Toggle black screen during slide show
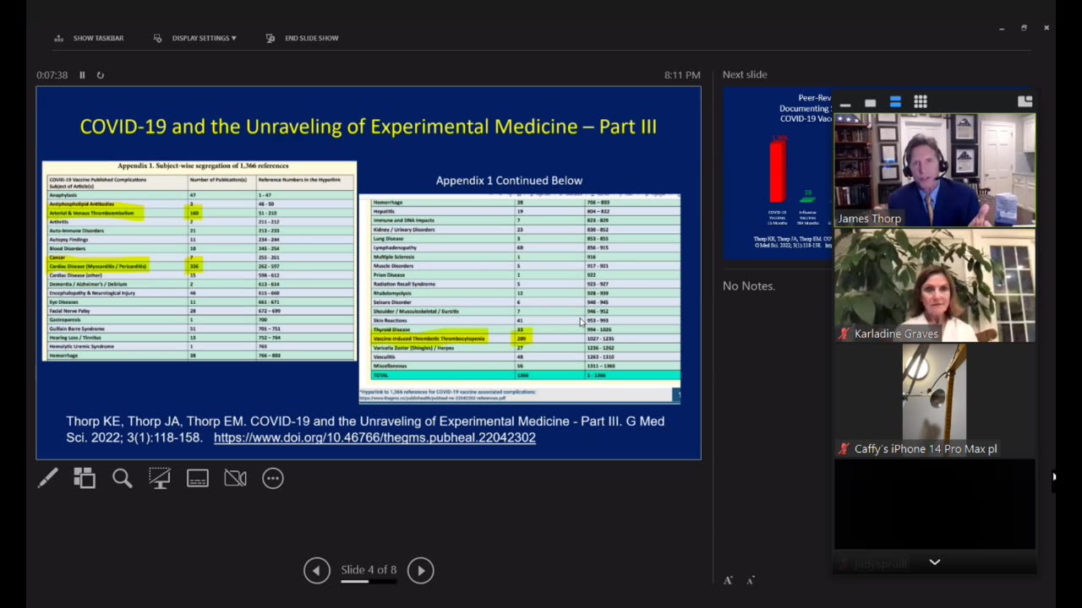This screenshot has height=608, width=1082. tap(160, 478)
